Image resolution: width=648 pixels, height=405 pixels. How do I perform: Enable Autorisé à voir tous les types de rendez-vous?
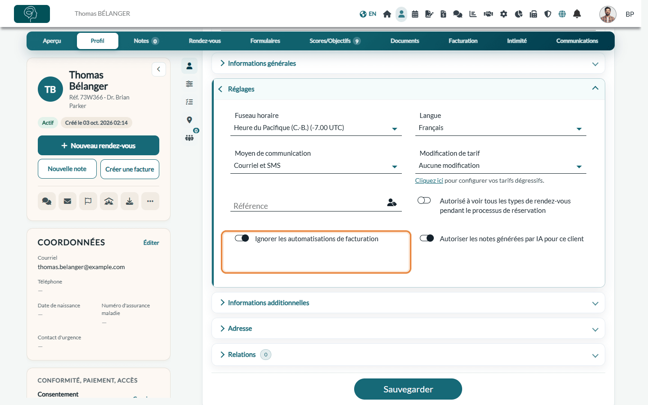tap(424, 200)
